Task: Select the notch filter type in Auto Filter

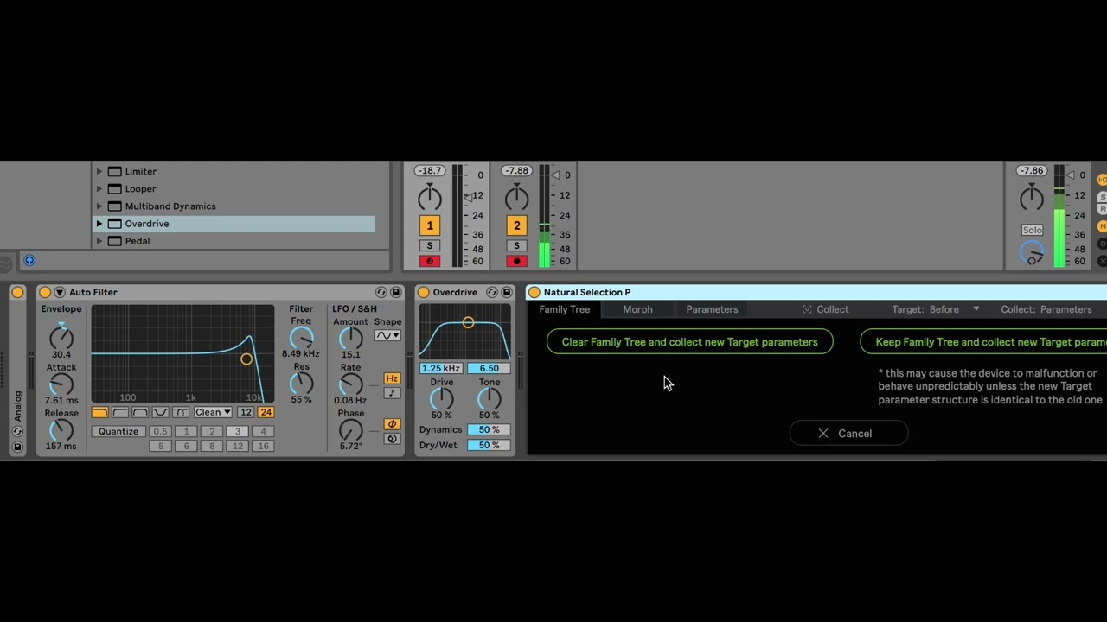Action: (160, 412)
